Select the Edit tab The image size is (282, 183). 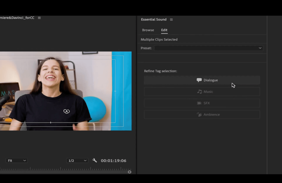(x=164, y=30)
